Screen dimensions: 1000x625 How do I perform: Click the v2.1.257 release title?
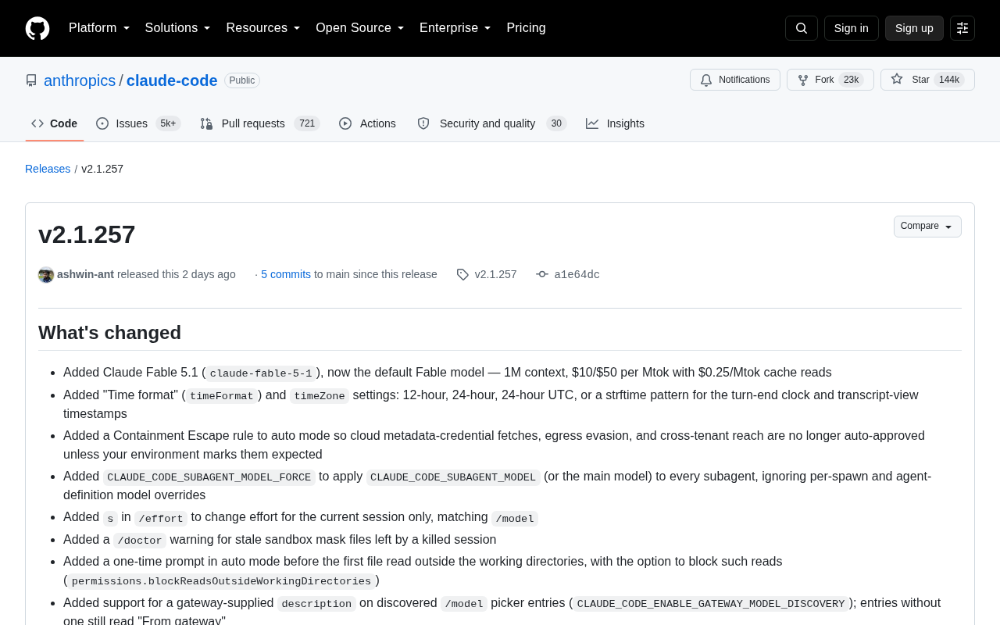pyautogui.click(x=87, y=234)
